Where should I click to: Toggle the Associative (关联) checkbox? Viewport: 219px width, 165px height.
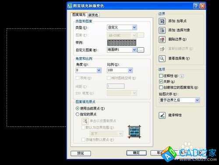[x=161, y=81]
